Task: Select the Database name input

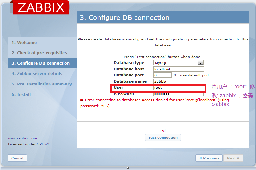Action: (x=178, y=81)
